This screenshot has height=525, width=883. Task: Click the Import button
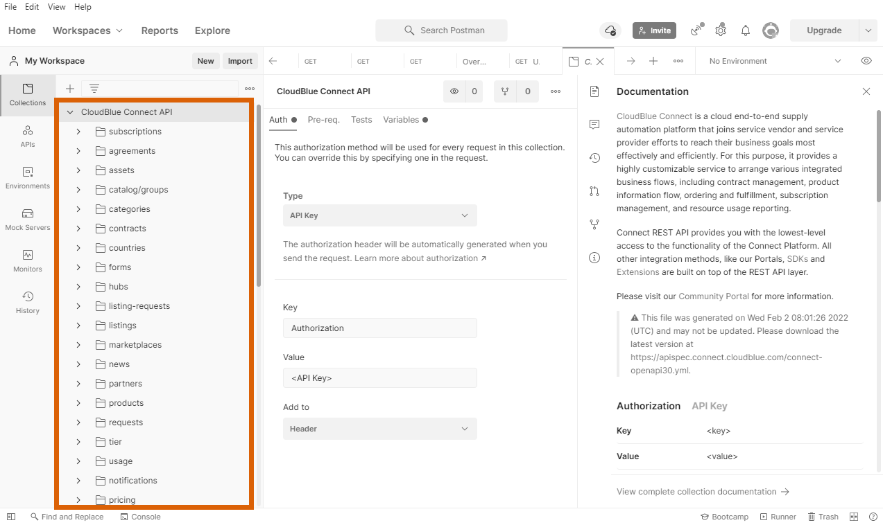pyautogui.click(x=240, y=61)
